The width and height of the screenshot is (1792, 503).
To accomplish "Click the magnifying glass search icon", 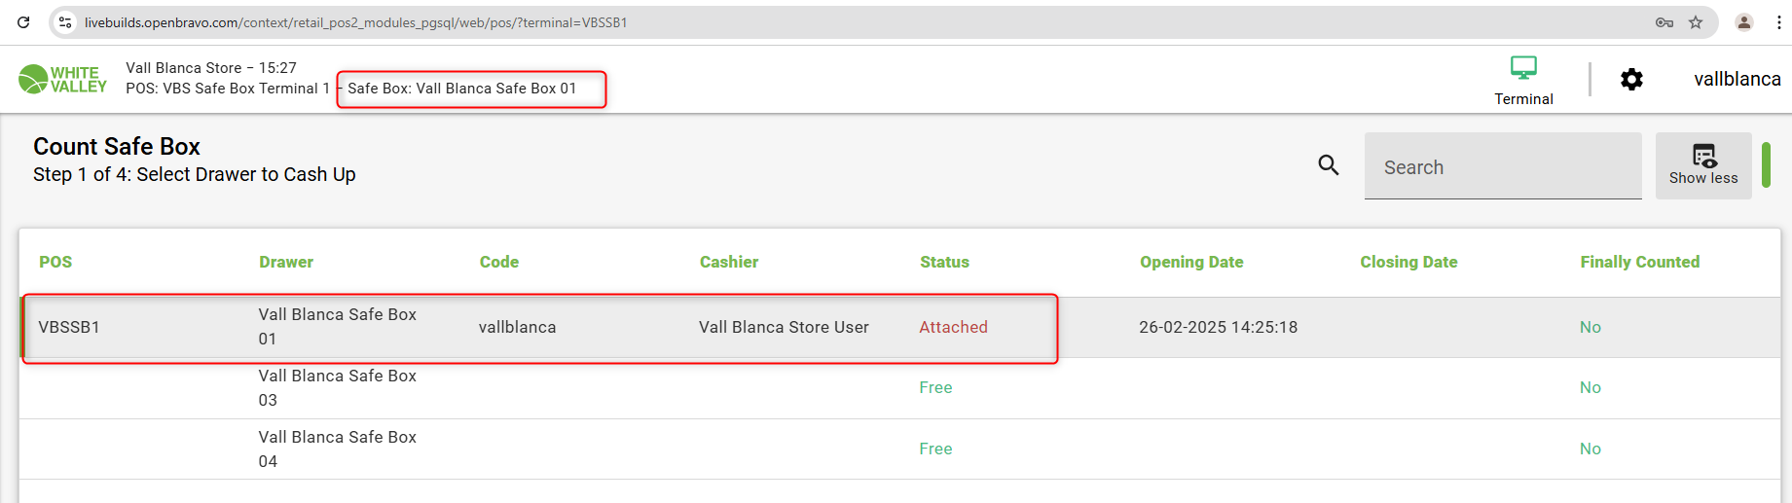I will (1329, 165).
